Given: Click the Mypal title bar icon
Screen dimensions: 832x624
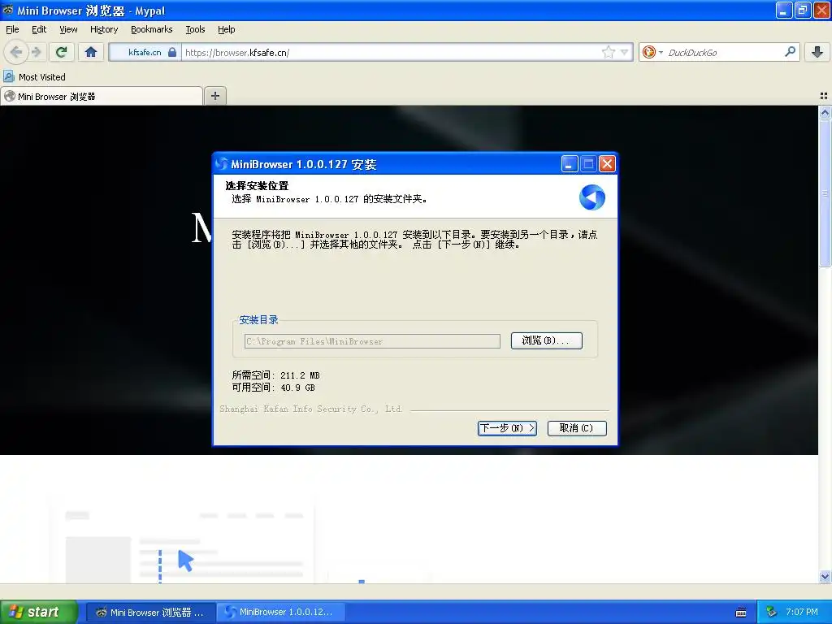Looking at the screenshot, I should [x=8, y=10].
